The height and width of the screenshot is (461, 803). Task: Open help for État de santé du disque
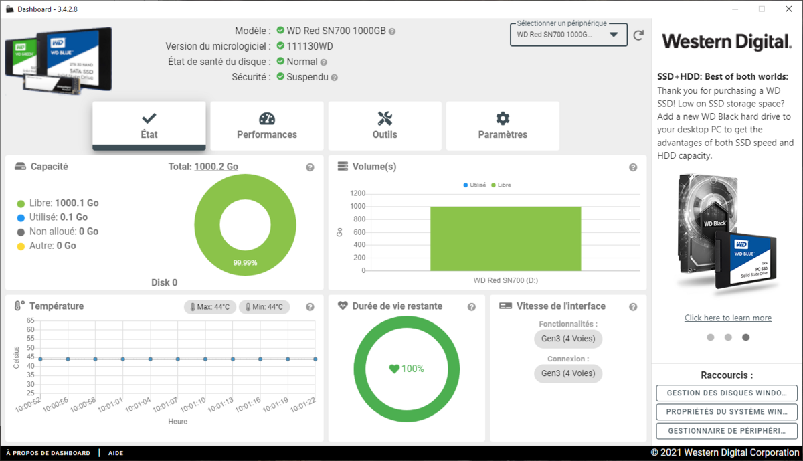pyautogui.click(x=324, y=62)
